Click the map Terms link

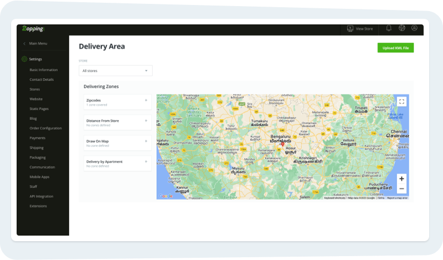pos(381,198)
